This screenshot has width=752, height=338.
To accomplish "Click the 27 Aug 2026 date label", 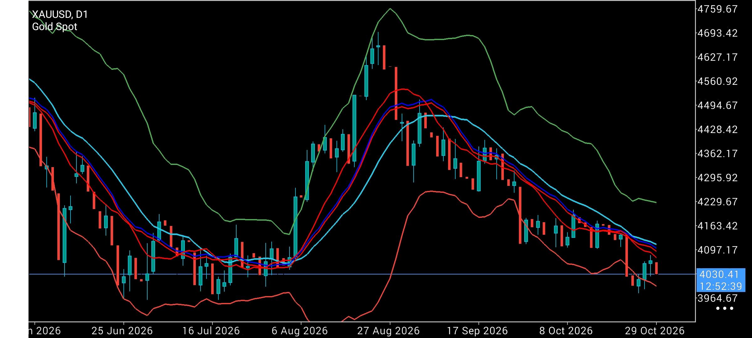I will (x=388, y=331).
